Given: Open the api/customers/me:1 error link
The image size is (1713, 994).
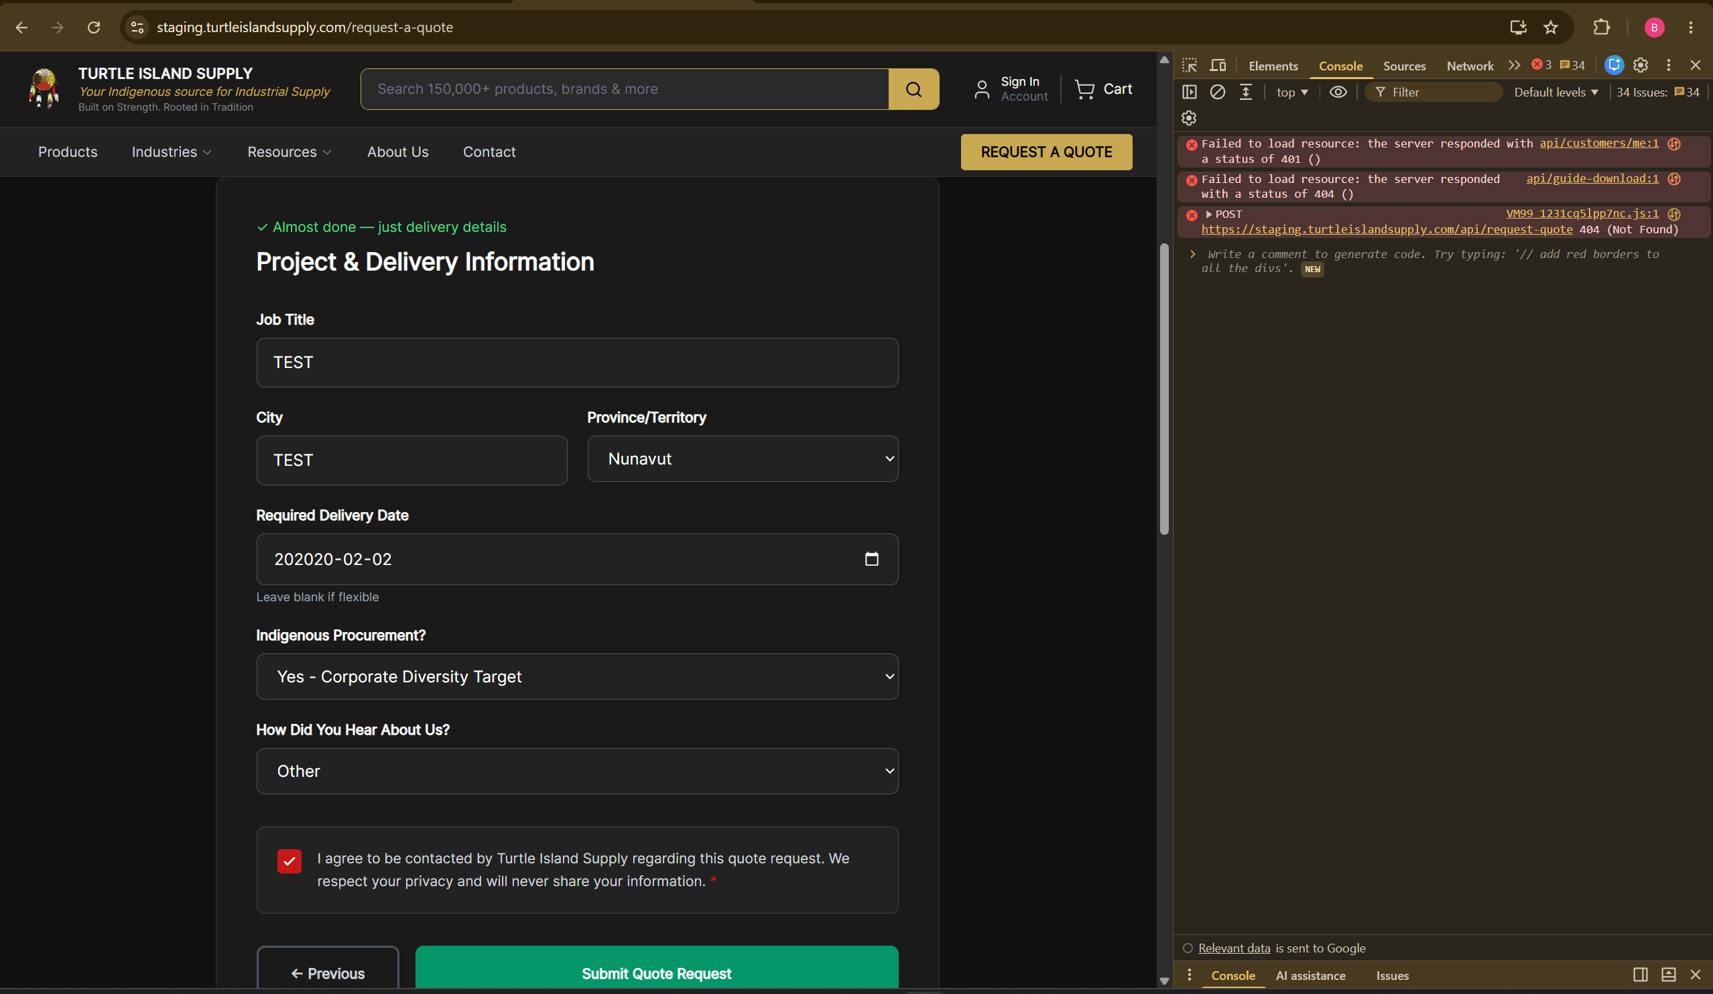Looking at the screenshot, I should pos(1599,143).
